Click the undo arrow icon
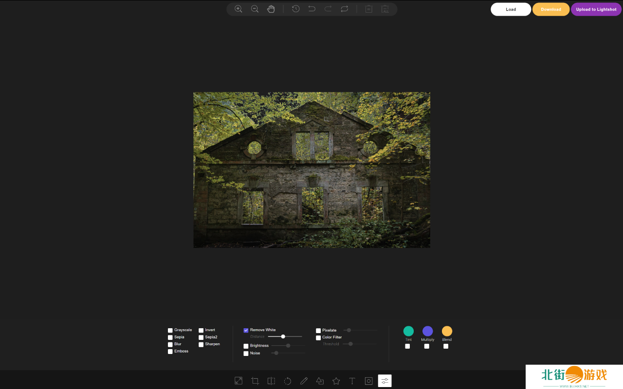This screenshot has width=623, height=389. click(x=312, y=9)
